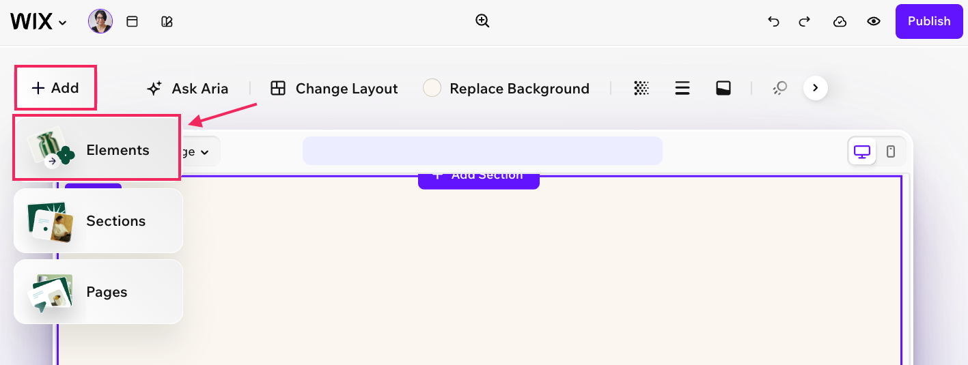The image size is (968, 365).
Task: Switch to desktop view
Action: 862,151
